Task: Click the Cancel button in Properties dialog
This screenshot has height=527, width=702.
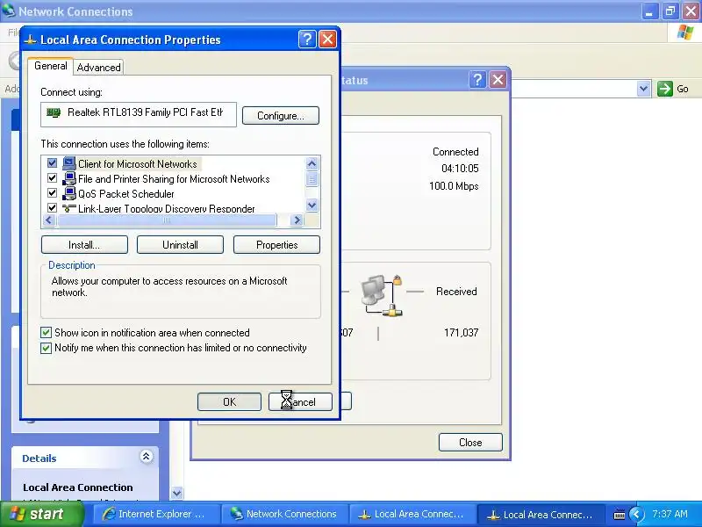Action: (x=300, y=401)
